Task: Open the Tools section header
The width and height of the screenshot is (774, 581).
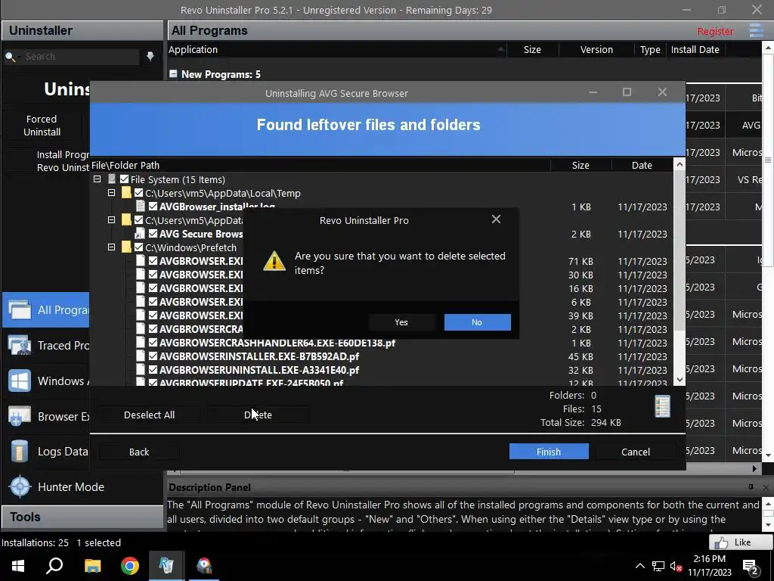Action: pyautogui.click(x=82, y=517)
